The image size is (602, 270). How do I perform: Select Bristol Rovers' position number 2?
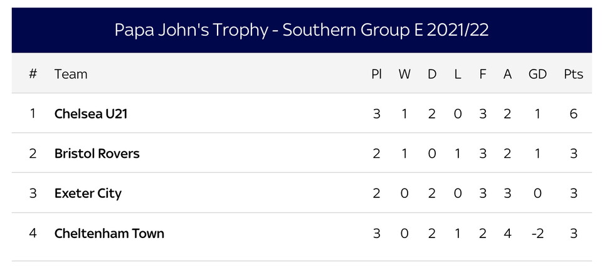(x=33, y=153)
